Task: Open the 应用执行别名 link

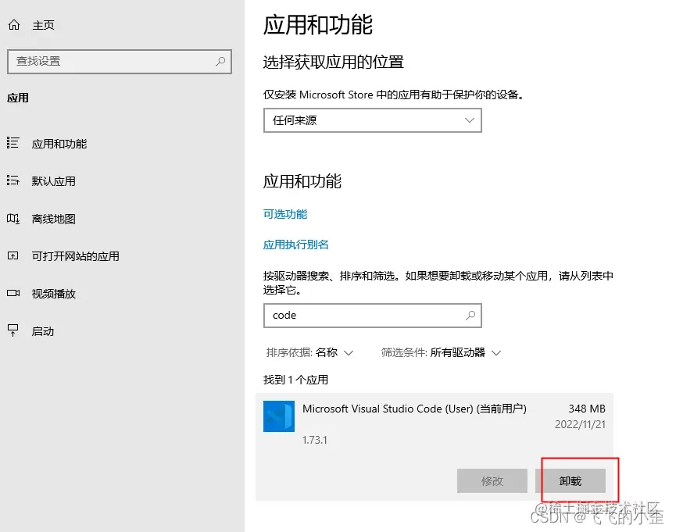Action: (295, 245)
